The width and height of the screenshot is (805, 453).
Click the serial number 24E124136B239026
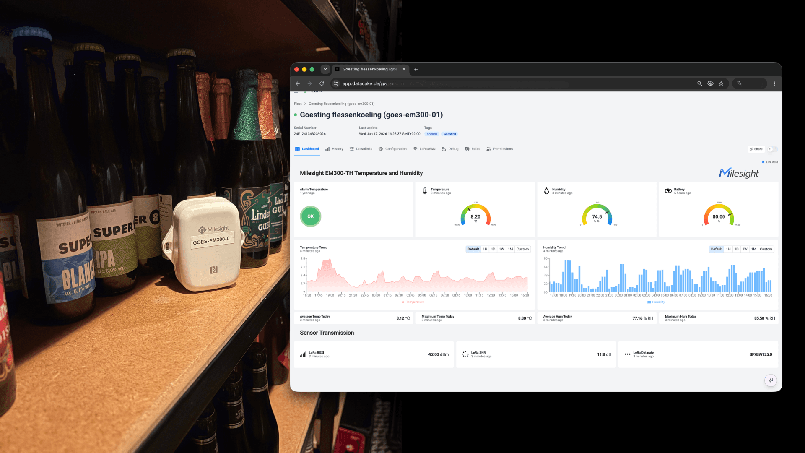click(x=309, y=134)
